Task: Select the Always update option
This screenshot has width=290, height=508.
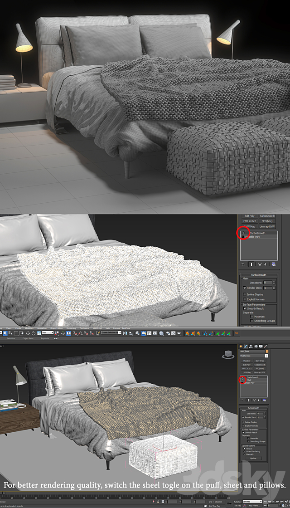Action: tap(244, 449)
